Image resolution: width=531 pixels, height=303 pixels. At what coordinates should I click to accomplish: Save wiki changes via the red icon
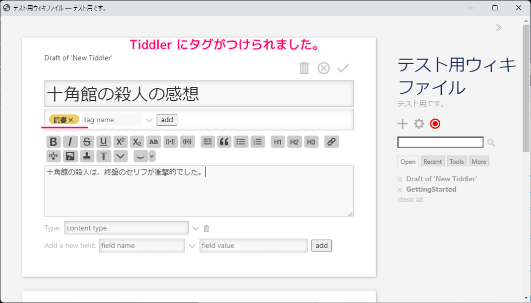tap(435, 123)
